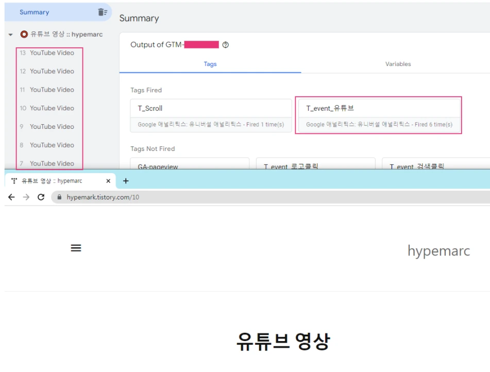Viewport: 490px width, 372px height.
Task: Open the GA-pageview not fired tag
Action: pos(190,164)
